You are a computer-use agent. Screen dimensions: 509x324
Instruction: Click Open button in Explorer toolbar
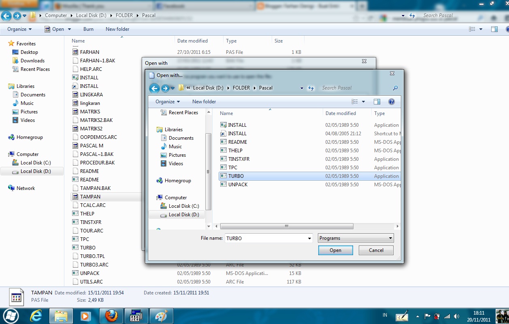pyautogui.click(x=54, y=29)
